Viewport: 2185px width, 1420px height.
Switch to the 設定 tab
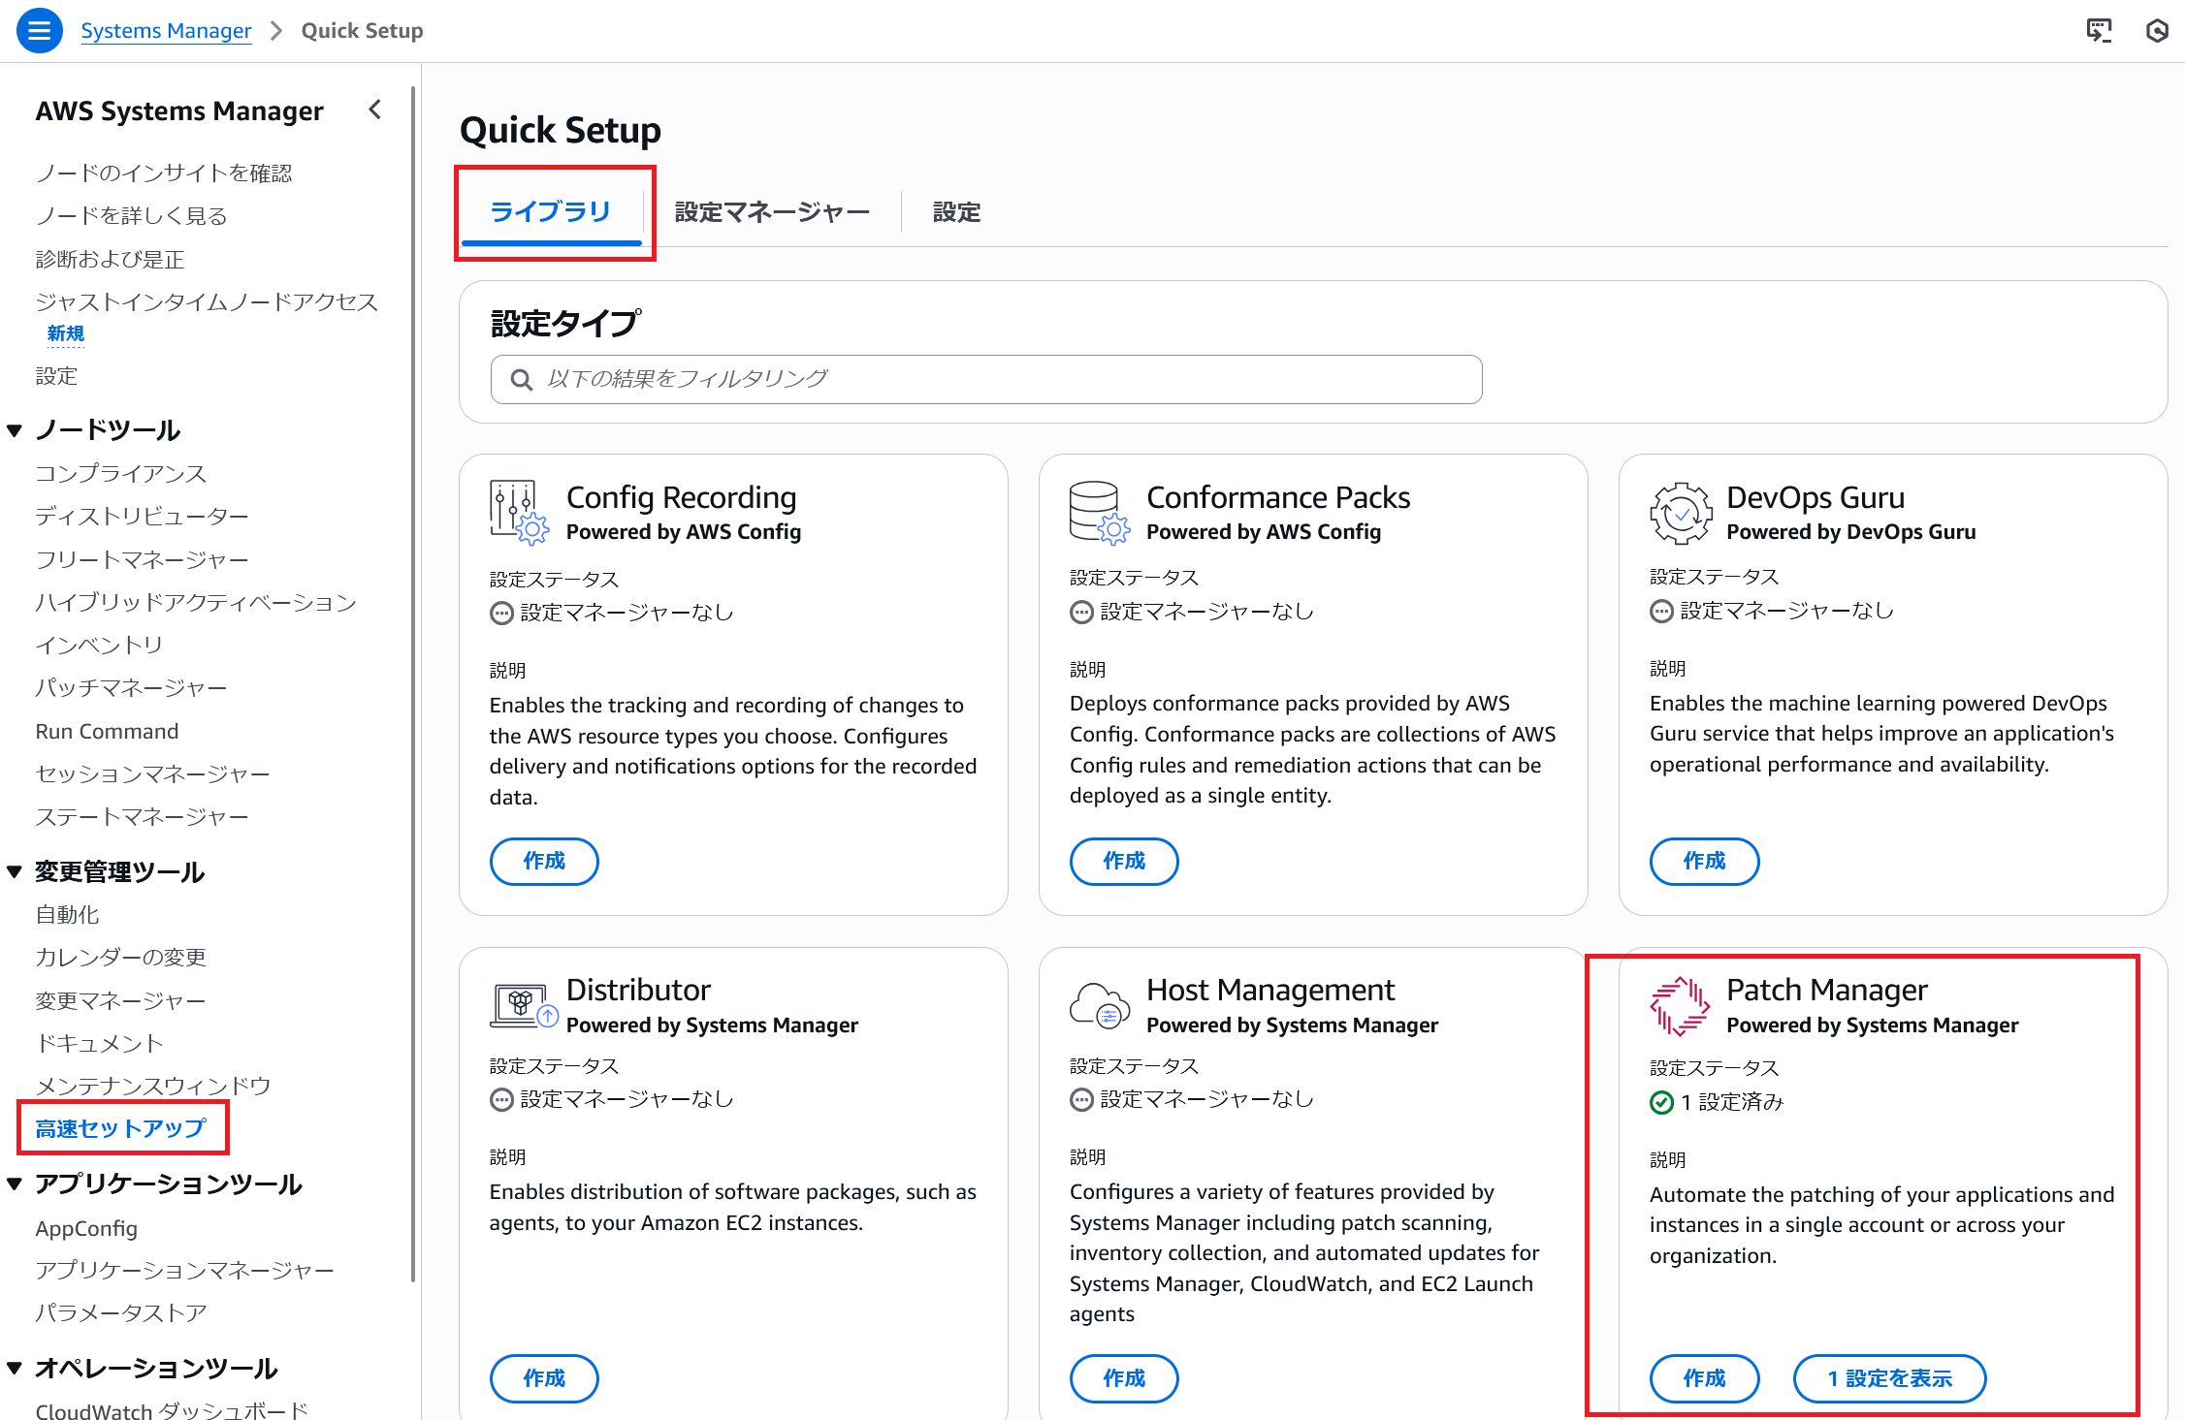[x=956, y=212]
